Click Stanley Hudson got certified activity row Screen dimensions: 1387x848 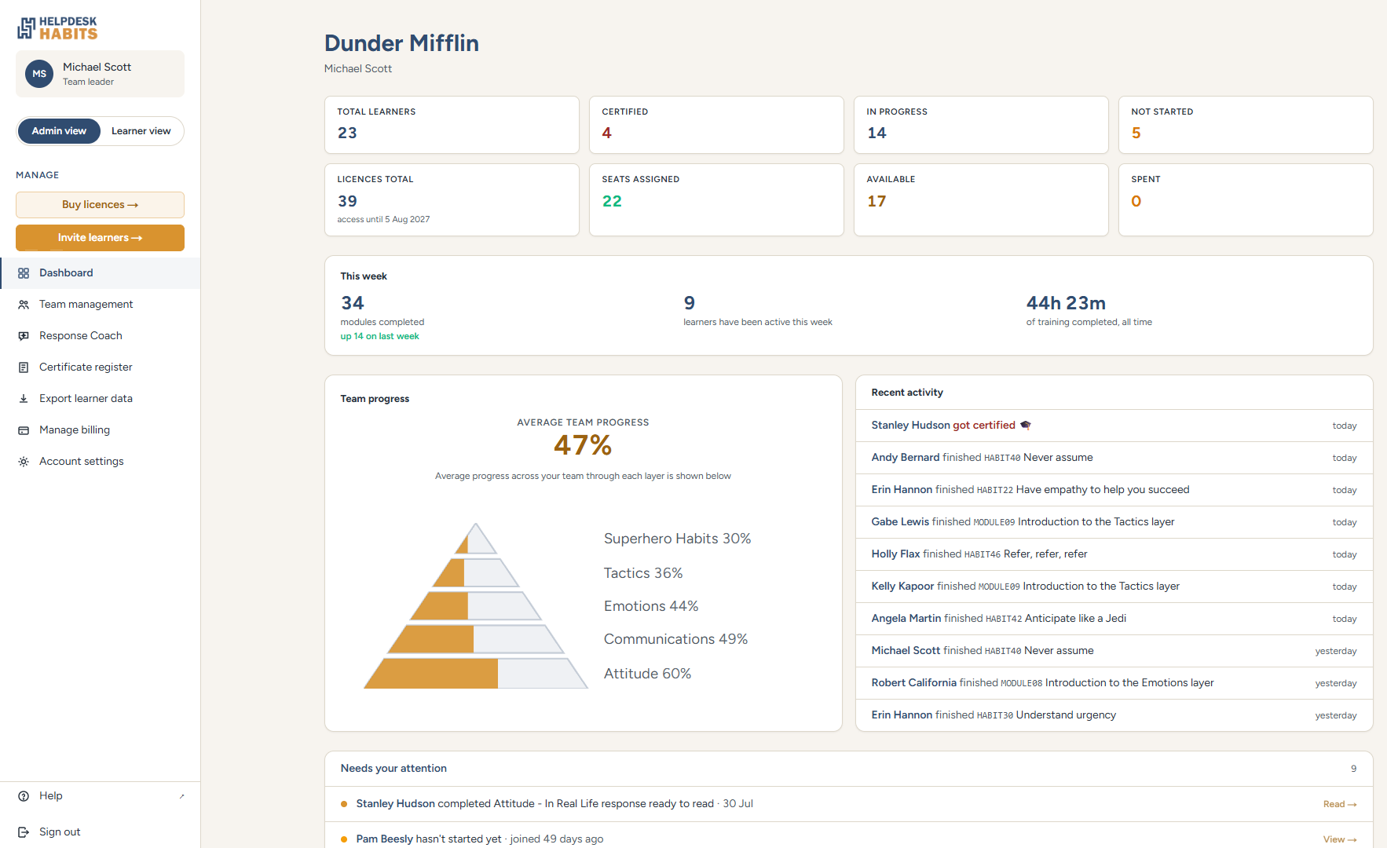pos(1114,426)
